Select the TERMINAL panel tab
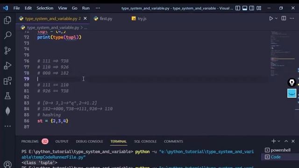 click(118, 141)
